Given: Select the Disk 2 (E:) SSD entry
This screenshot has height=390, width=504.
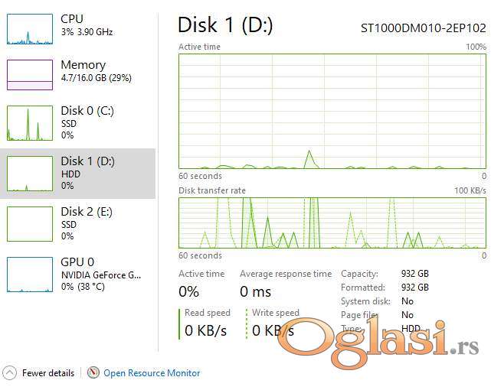Looking at the screenshot, I should click(87, 223).
